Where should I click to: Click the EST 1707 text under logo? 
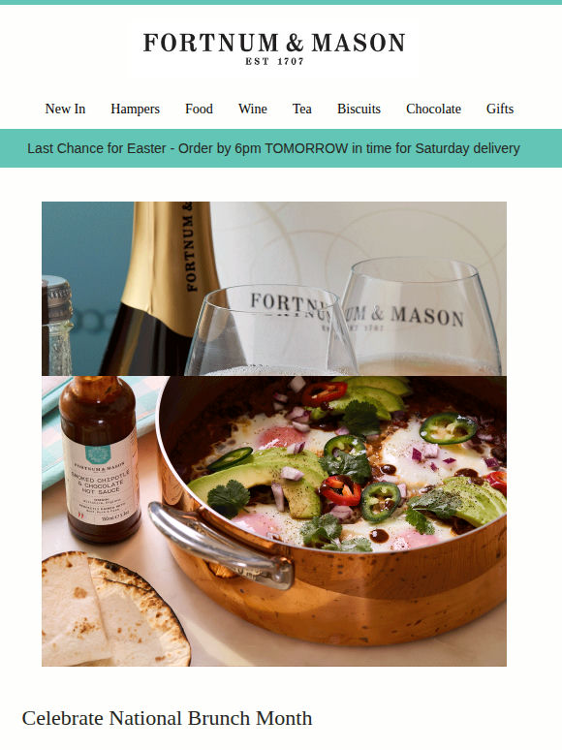[274, 61]
